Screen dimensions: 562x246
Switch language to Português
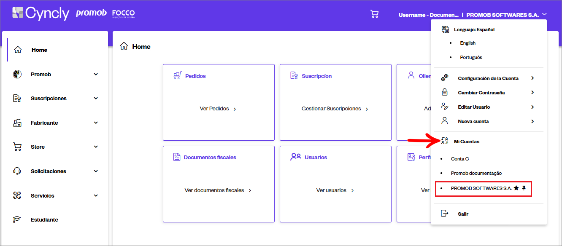tap(471, 57)
